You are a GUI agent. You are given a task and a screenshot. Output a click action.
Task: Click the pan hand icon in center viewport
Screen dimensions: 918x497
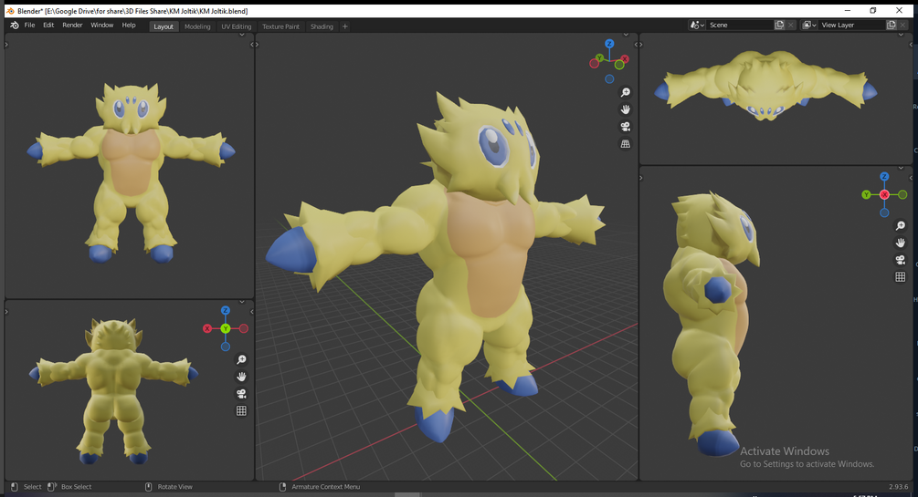[626, 109]
